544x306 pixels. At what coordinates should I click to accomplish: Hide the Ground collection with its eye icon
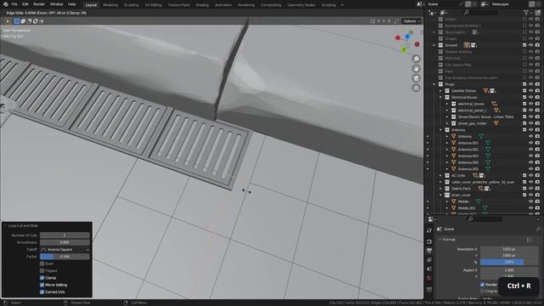point(530,45)
